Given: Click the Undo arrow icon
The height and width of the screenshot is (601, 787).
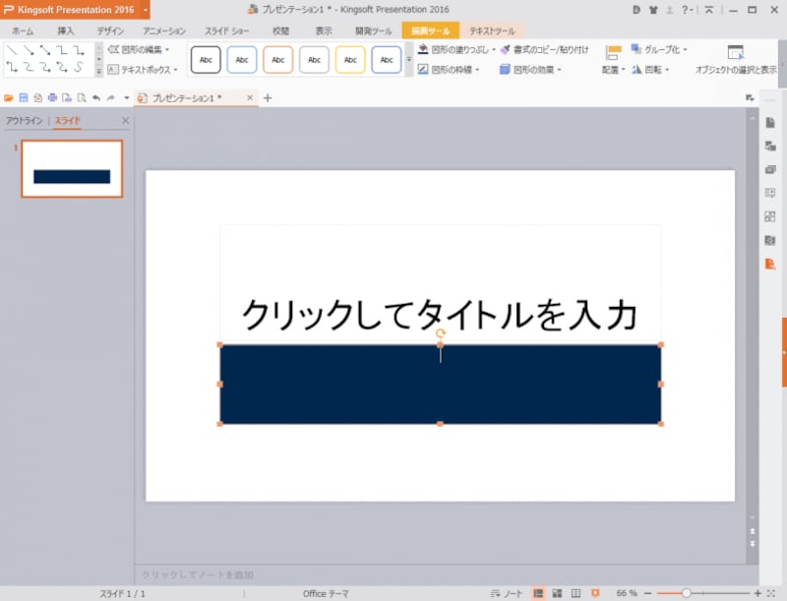Looking at the screenshot, I should click(94, 99).
